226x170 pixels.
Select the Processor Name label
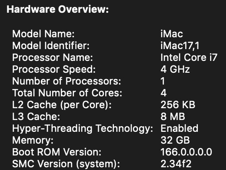click(53, 57)
